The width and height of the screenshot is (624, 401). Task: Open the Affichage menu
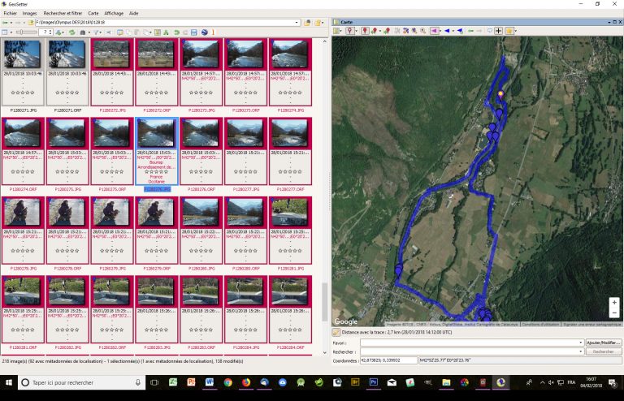point(114,14)
